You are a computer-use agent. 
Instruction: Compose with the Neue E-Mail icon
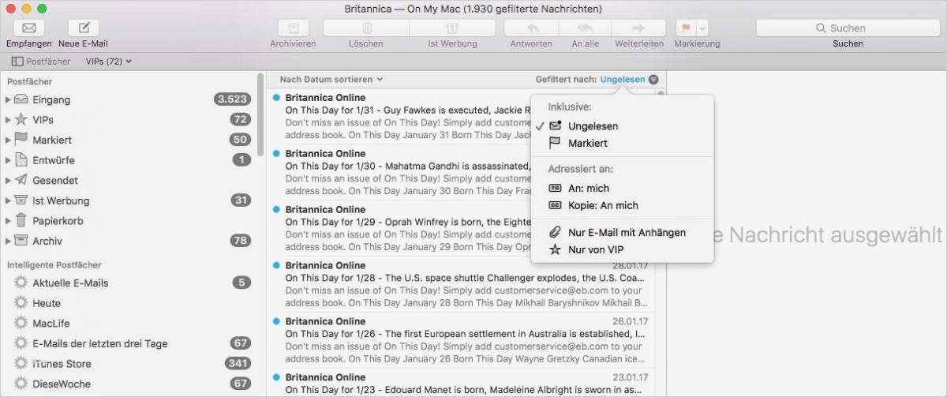[84, 28]
